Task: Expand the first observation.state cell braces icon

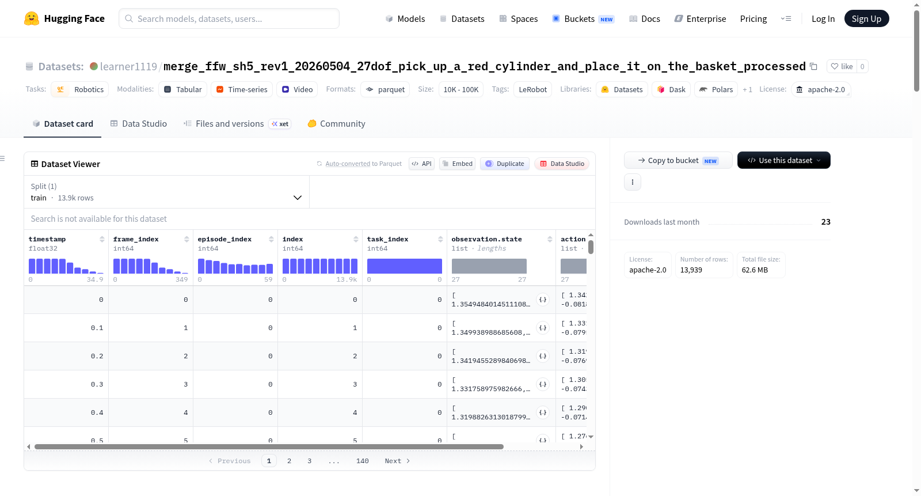Action: pyautogui.click(x=543, y=300)
